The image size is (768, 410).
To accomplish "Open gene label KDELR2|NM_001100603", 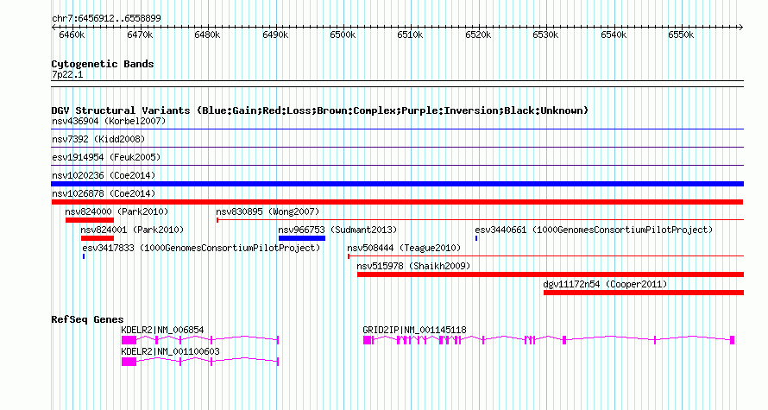I will [171, 351].
